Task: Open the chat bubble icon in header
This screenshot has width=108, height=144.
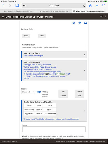Action: click(101, 16)
